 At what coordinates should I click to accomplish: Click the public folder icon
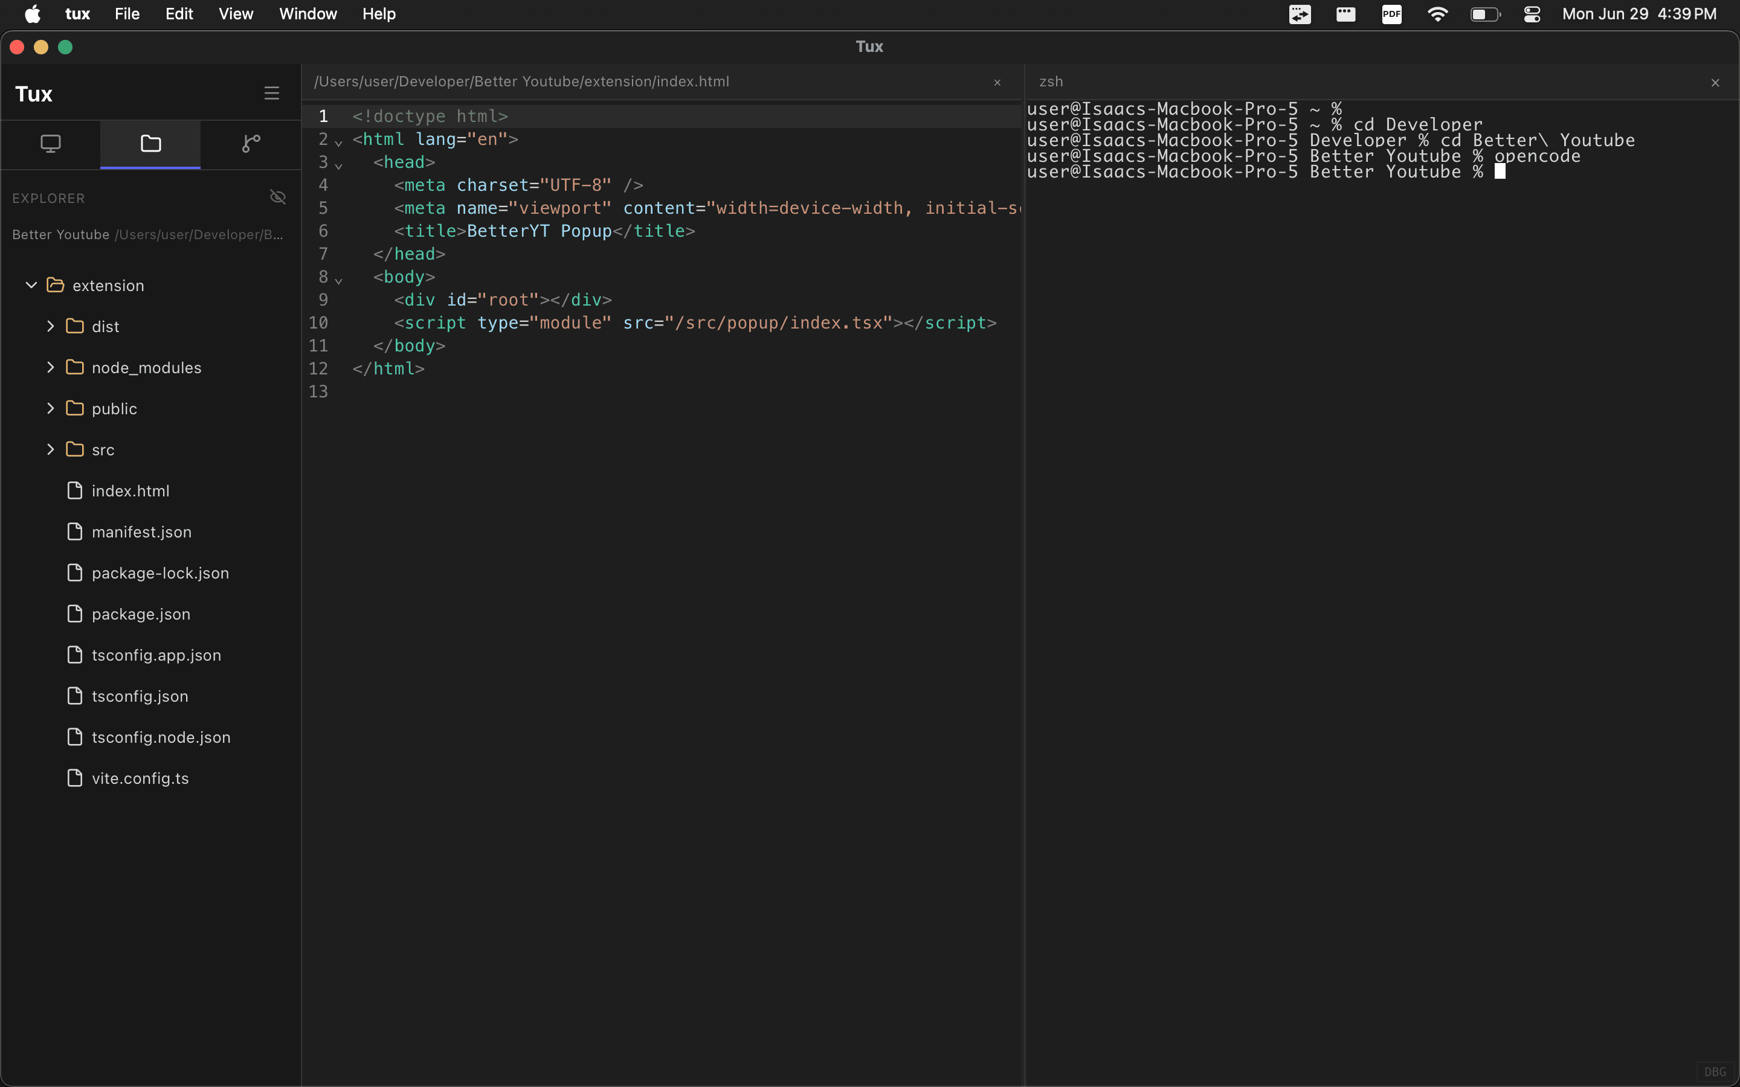pyautogui.click(x=75, y=408)
